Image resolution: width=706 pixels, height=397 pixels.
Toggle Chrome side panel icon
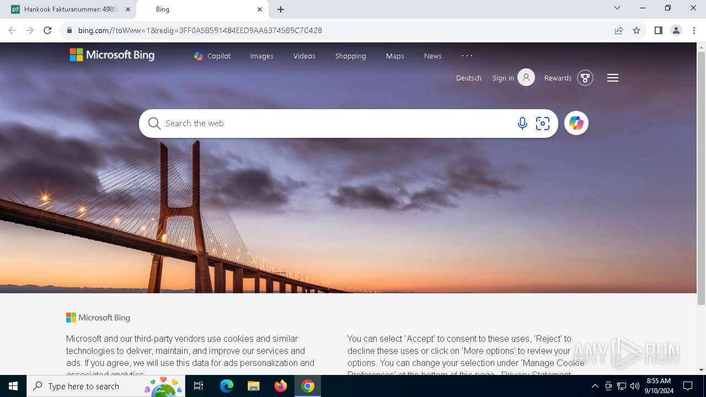pyautogui.click(x=658, y=30)
